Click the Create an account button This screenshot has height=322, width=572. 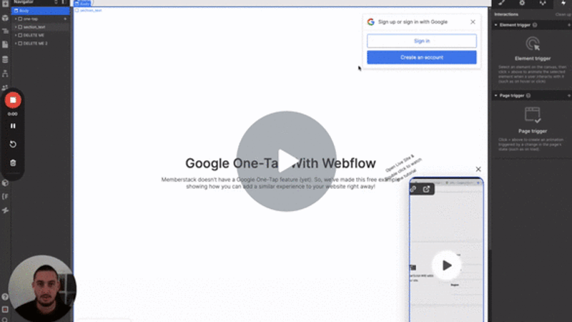[421, 57]
